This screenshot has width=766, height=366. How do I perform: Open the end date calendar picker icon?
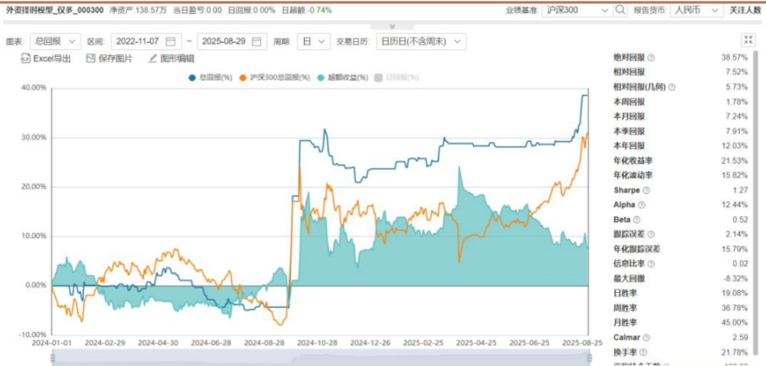coord(257,41)
